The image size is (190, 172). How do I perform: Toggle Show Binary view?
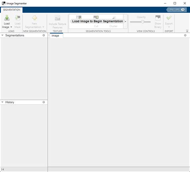click(158, 18)
